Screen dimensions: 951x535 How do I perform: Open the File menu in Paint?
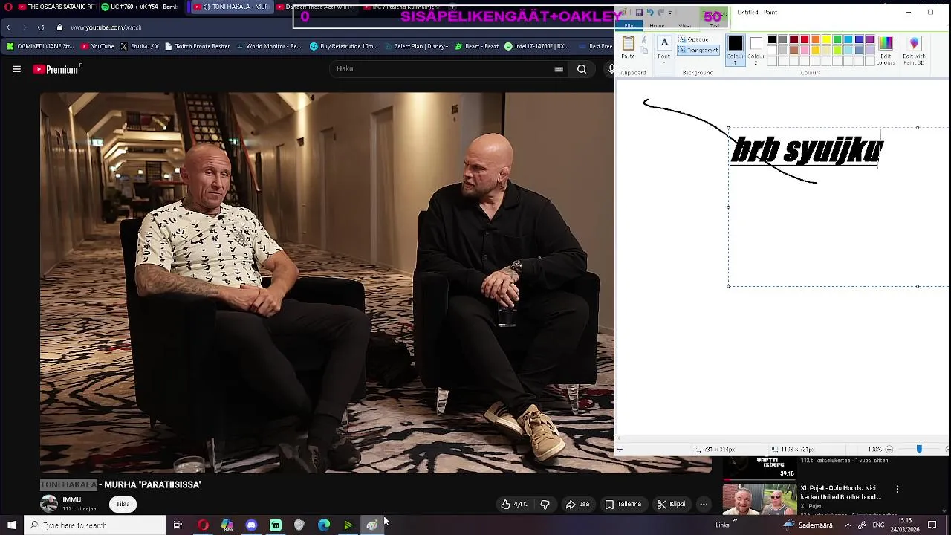coord(629,26)
